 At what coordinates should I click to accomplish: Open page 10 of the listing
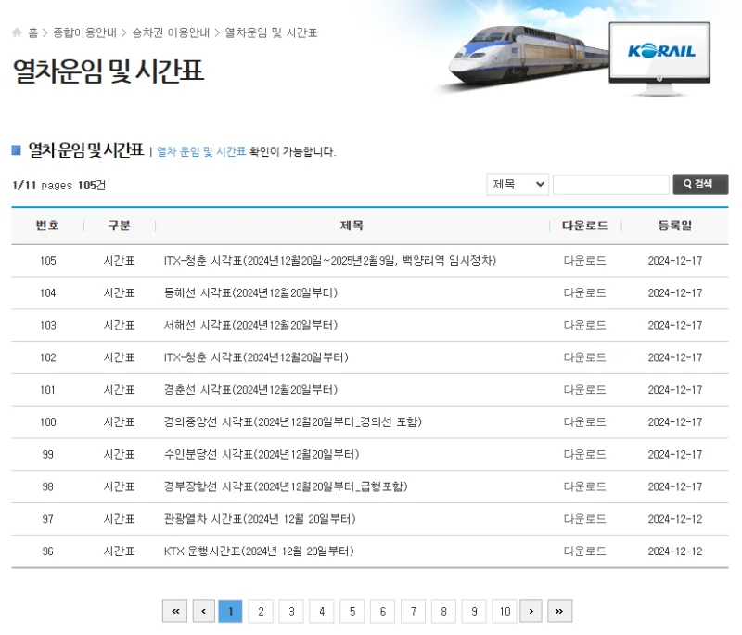[x=505, y=611]
